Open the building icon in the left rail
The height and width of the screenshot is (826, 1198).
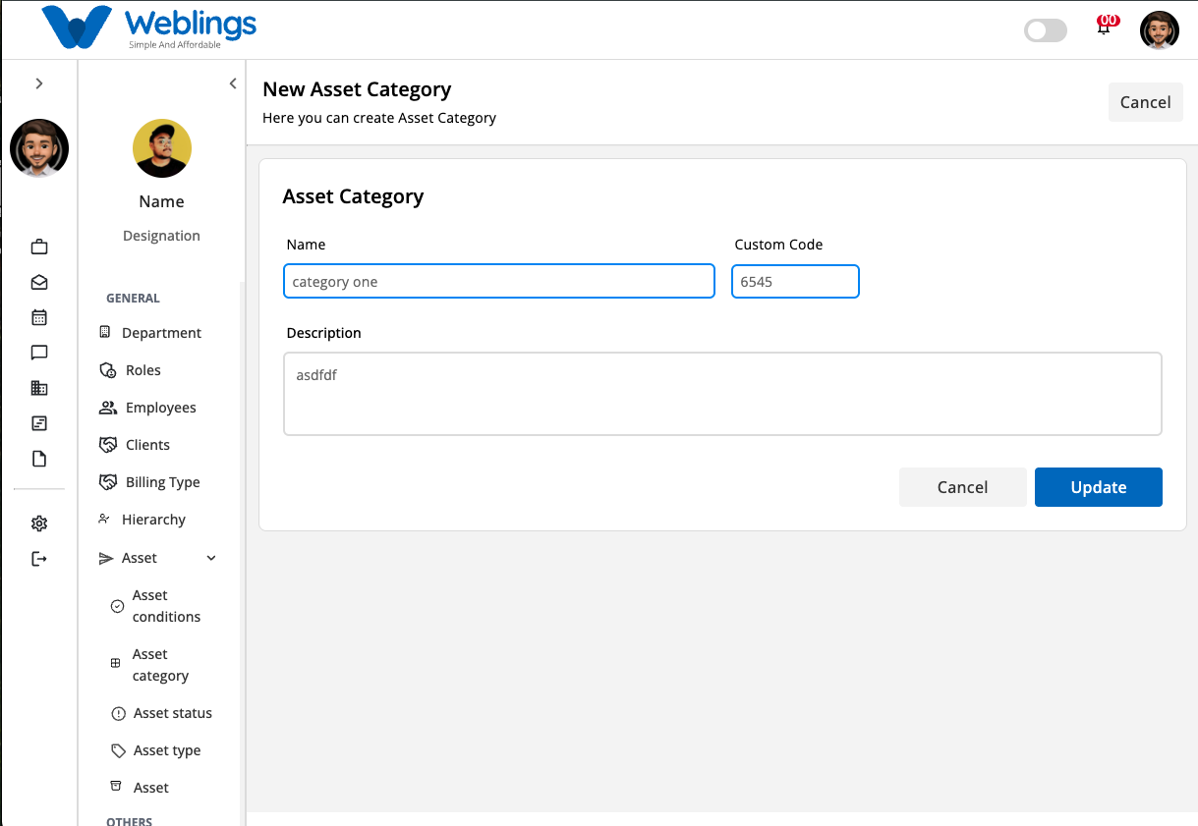pyautogui.click(x=39, y=388)
